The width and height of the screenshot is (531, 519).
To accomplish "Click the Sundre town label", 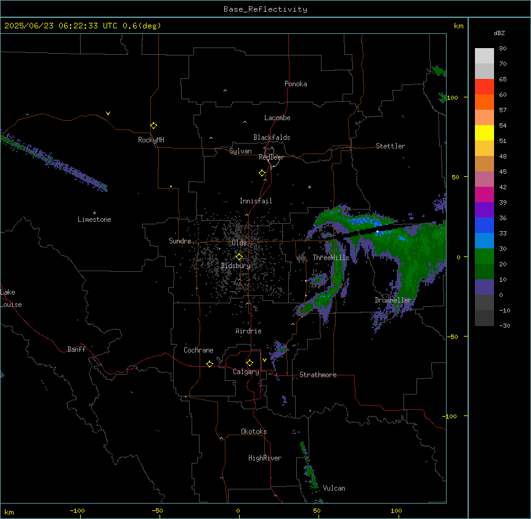I will click(180, 241).
